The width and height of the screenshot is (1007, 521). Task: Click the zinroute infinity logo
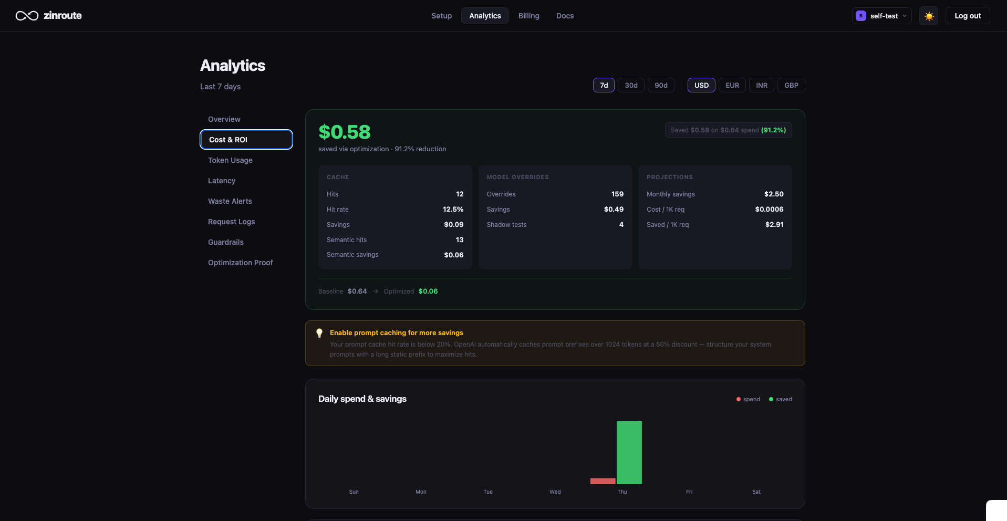pos(27,16)
